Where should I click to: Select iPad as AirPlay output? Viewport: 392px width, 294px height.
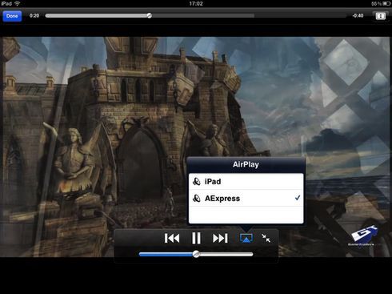pos(246,182)
